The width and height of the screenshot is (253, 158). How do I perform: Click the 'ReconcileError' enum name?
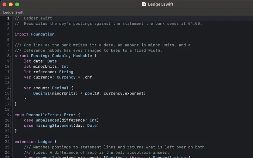tap(43, 115)
